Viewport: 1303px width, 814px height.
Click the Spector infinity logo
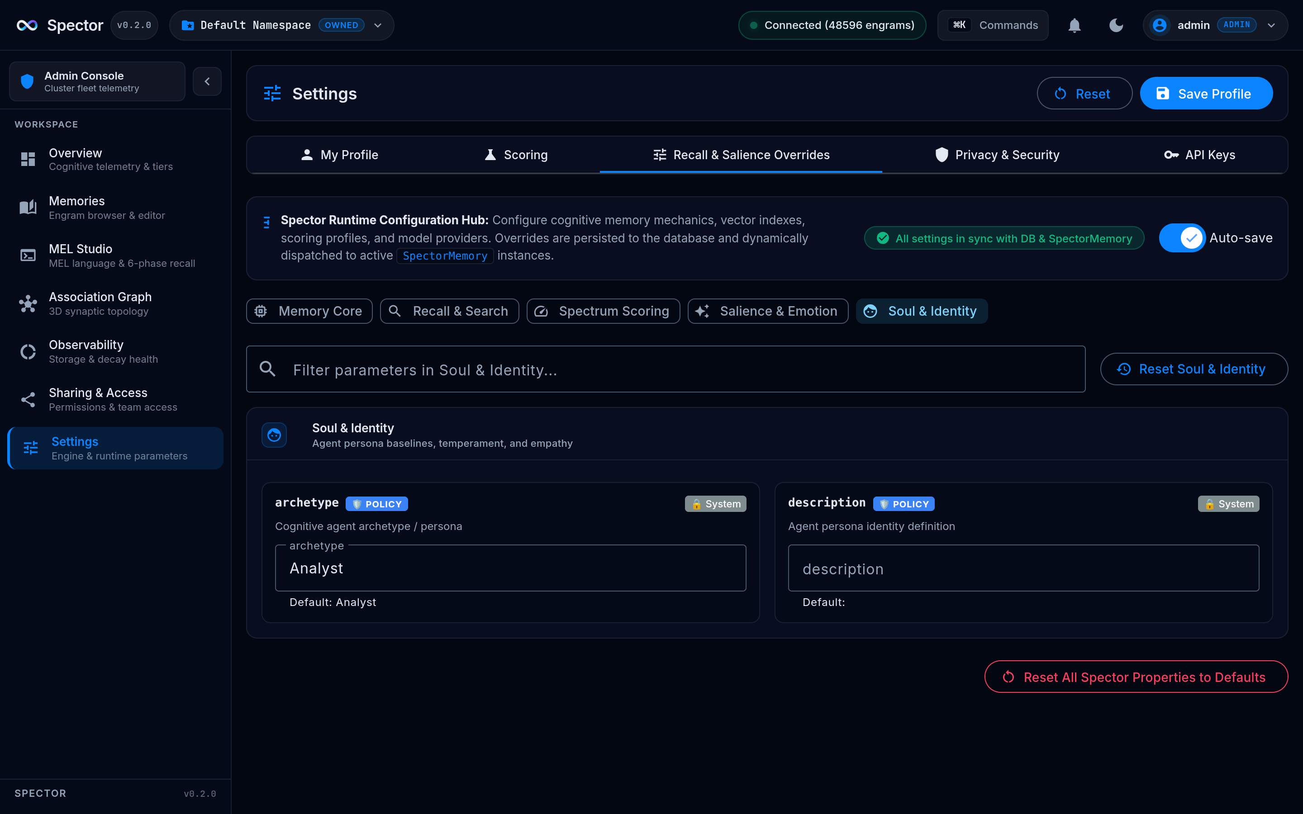[x=27, y=25]
